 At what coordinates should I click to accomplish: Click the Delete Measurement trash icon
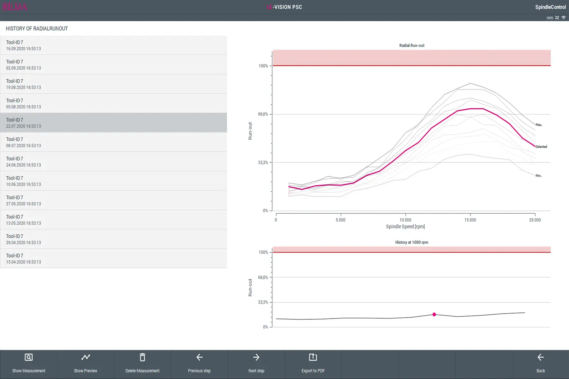pyautogui.click(x=142, y=358)
